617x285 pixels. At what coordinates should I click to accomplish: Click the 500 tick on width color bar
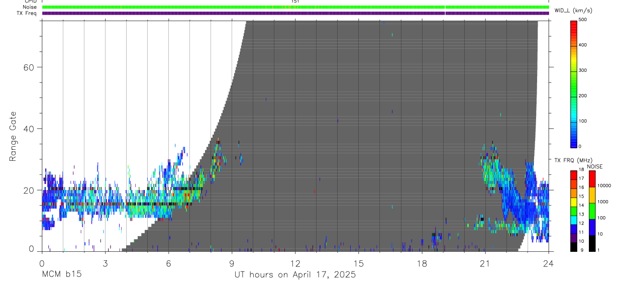click(583, 20)
